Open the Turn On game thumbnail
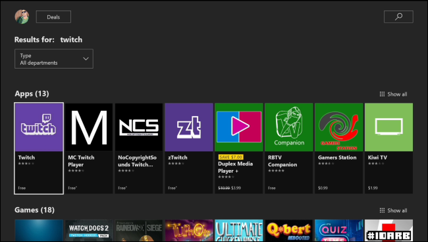The height and width of the screenshot is (242, 428). (188, 230)
